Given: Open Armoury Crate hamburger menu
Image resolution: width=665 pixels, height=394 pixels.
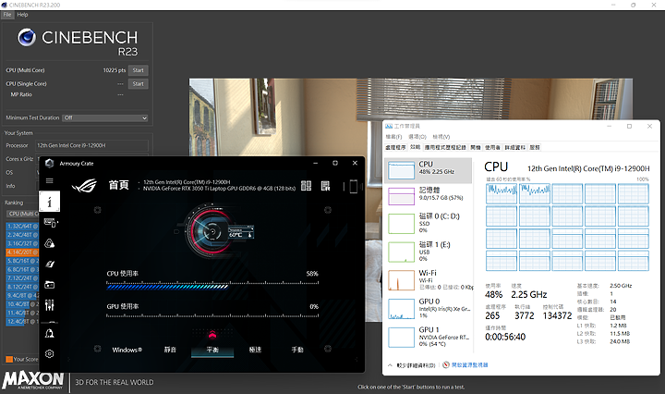Looking at the screenshot, I should pos(49,181).
